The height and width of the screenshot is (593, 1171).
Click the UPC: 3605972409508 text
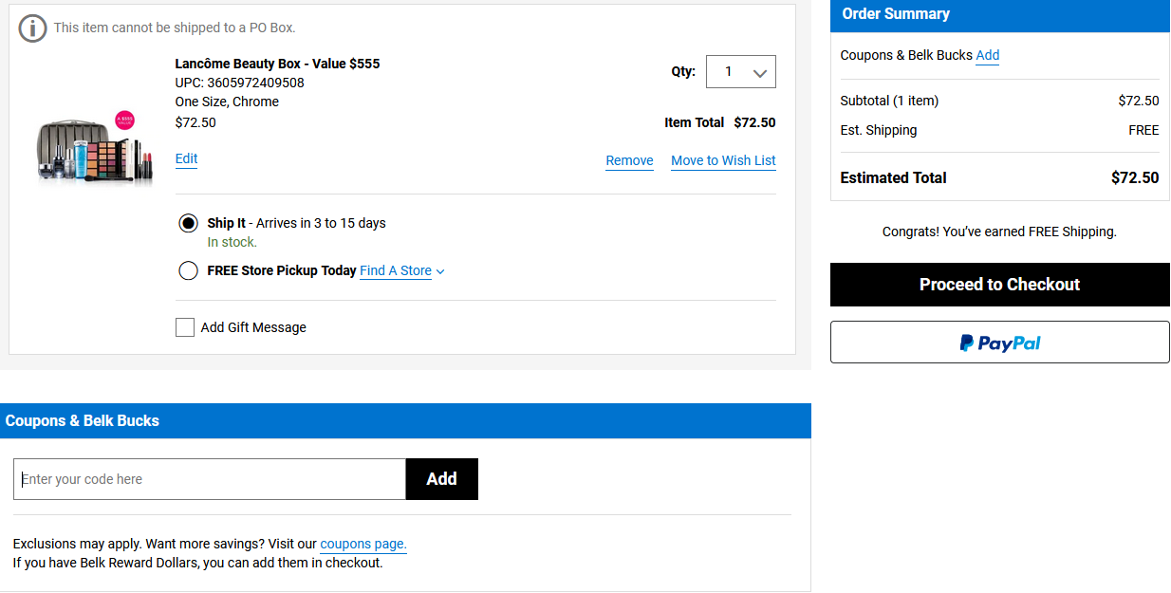click(240, 83)
